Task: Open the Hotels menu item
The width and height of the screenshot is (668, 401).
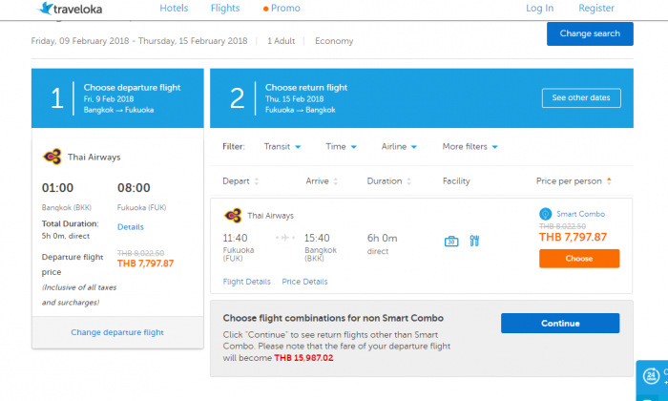Action: [x=174, y=8]
